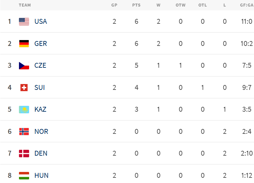Click the Norway flag icon
Viewport: 254px width, 183px height.
tap(24, 132)
